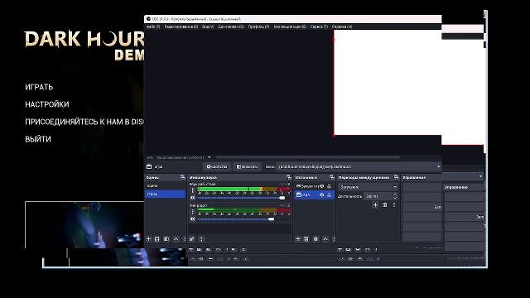Open options menu for first mixer channel

pyautogui.click(x=193, y=190)
